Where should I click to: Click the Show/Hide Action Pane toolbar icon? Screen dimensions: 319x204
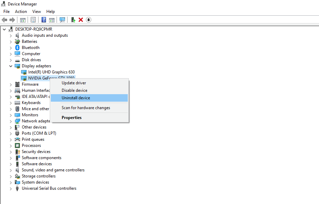[x=52, y=20]
